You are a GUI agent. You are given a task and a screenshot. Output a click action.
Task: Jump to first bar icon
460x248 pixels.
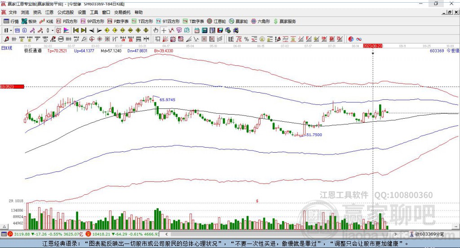75,30
